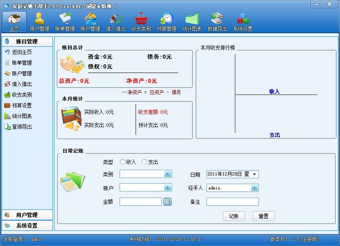The image size is (340, 246).
Task: Open 预算管理 from the toolbar
Action: 166,22
